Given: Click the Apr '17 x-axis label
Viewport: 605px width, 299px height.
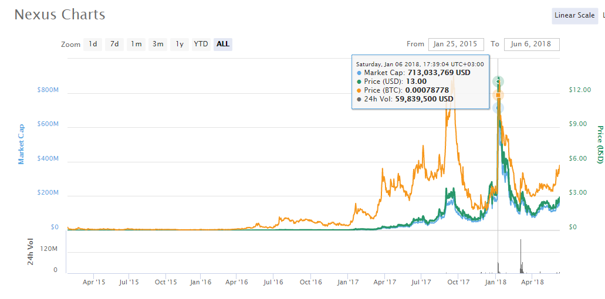Looking at the screenshot, I should 384,282.
